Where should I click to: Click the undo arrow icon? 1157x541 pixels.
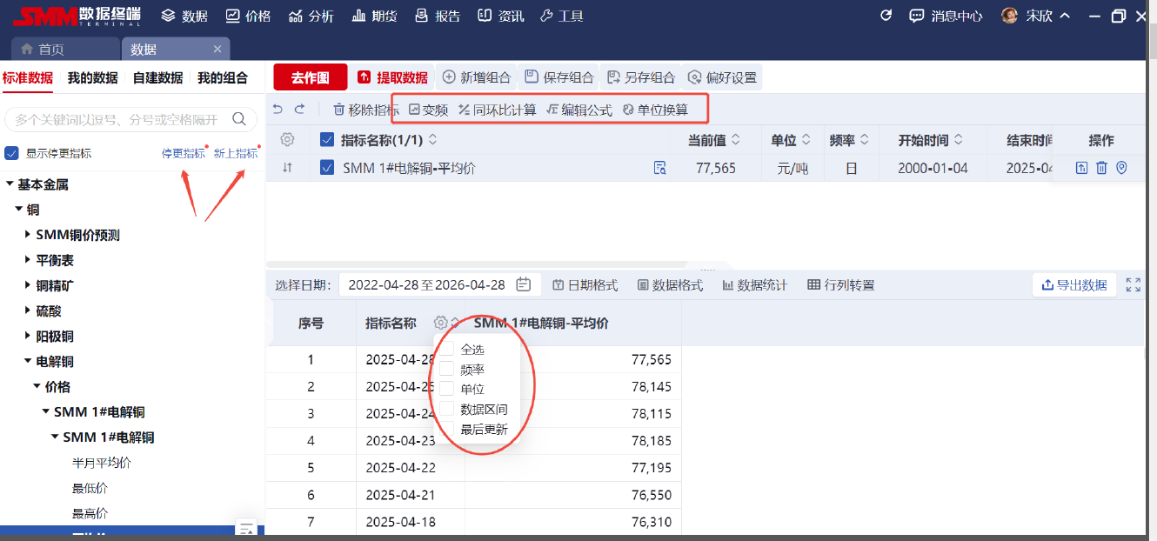point(278,110)
